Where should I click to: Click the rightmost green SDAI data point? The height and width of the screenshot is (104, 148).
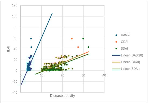88,47
